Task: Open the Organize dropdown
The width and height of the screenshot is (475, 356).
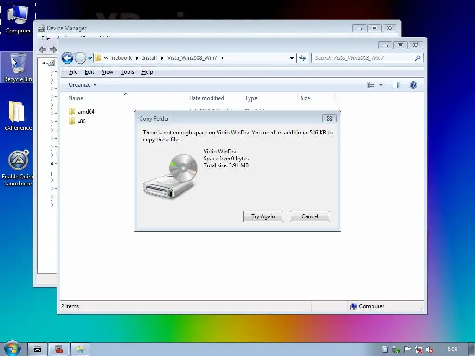Action: (x=83, y=85)
